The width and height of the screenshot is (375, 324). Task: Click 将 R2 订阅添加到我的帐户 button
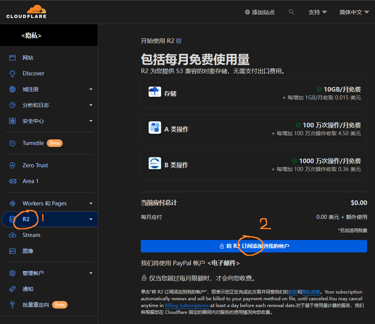tap(253, 246)
